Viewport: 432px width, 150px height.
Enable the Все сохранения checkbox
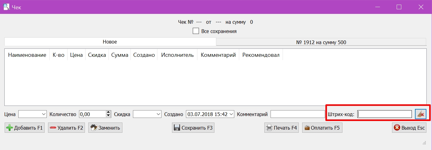pyautogui.click(x=196, y=31)
